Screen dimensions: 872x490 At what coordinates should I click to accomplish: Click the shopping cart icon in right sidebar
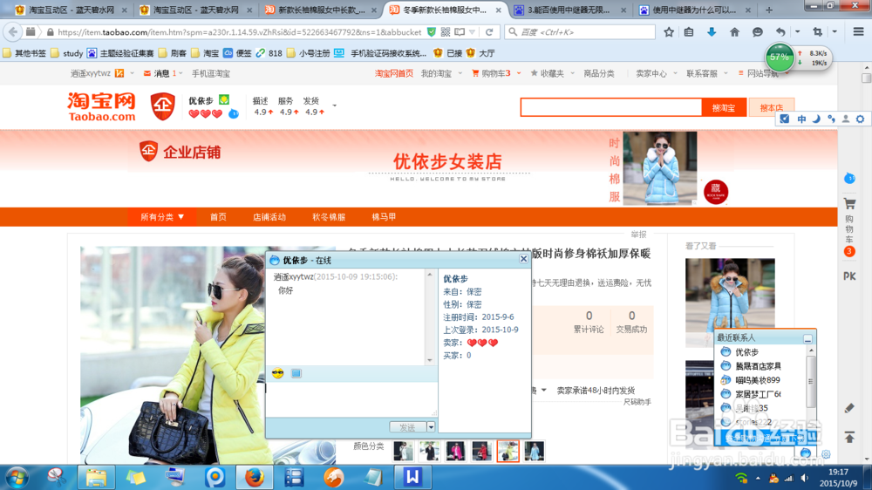coord(849,204)
